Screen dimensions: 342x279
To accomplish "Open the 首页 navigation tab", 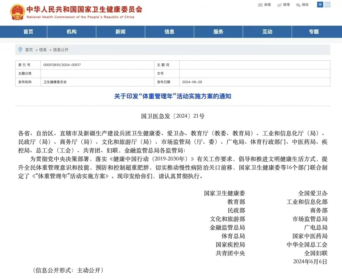I will tap(28, 32).
